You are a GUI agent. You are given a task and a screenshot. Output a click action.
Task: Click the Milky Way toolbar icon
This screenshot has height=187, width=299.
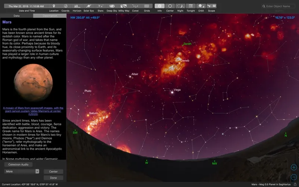pyautogui.click(x=124, y=6)
